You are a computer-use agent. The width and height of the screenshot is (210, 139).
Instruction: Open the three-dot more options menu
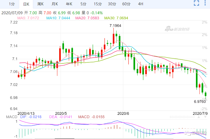coord(205,3)
